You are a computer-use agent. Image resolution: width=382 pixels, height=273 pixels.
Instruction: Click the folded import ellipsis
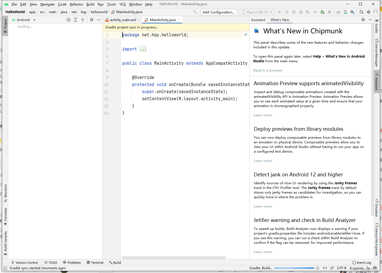pos(143,49)
